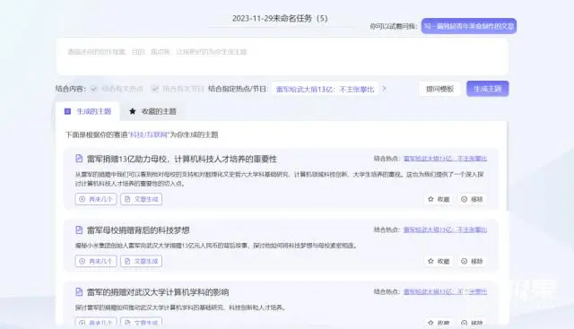The height and width of the screenshot is (329, 574).
Task: Click the topic title 雷军捐赠13亿助力母校，计算机科技人才培养的重要性
Action: (x=181, y=159)
